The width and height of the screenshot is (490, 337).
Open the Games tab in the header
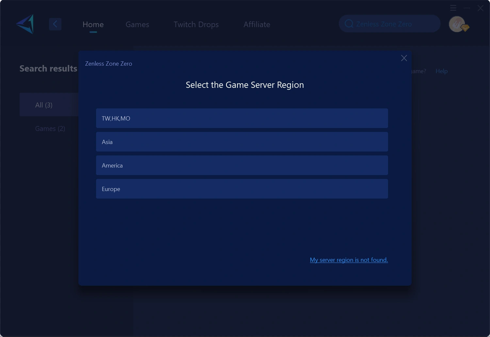(137, 24)
